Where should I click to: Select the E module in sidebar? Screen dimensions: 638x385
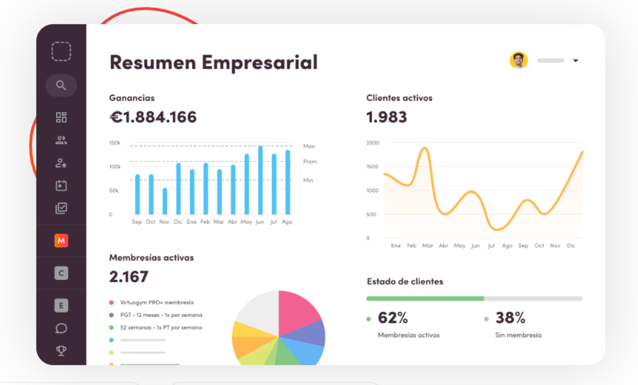[61, 305]
